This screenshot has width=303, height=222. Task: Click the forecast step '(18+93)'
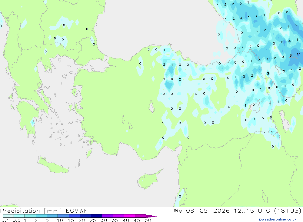(288, 210)
